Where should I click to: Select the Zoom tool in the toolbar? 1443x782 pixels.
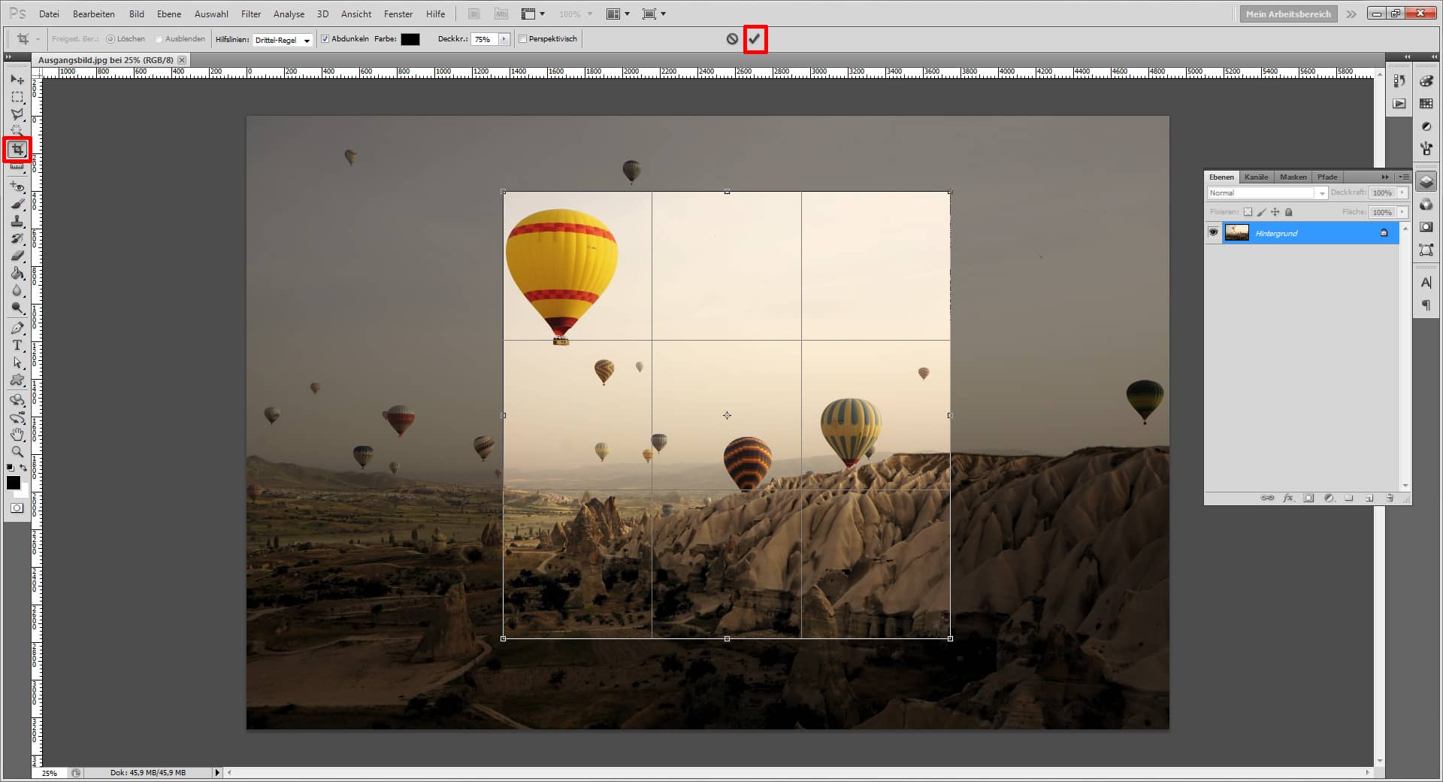(17, 452)
